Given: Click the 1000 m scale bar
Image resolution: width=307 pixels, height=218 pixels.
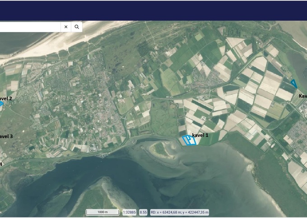Looking at the screenshot, I should [102, 212].
